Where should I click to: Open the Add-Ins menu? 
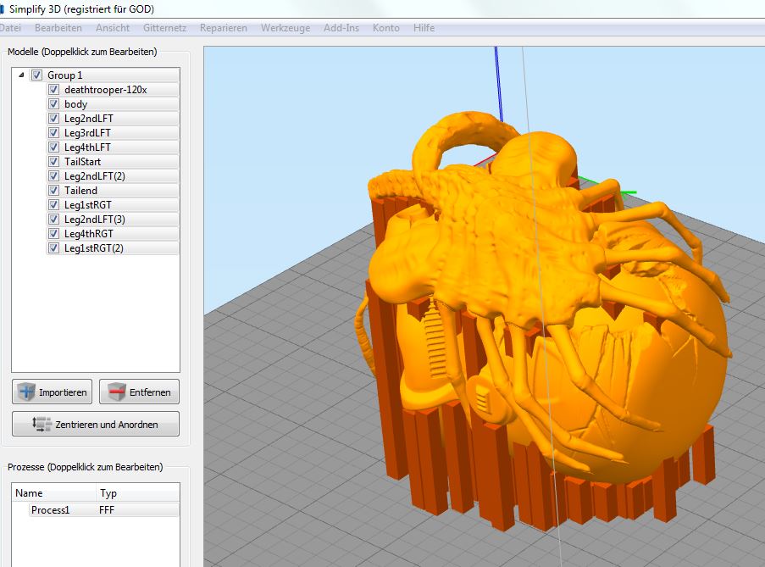click(341, 28)
